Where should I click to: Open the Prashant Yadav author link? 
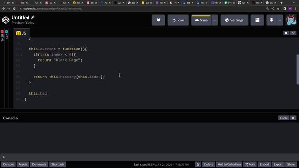[23, 23]
